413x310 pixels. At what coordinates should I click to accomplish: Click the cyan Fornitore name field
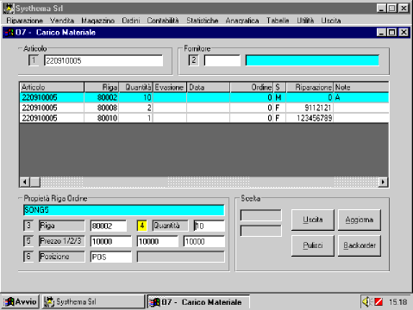coord(312,60)
